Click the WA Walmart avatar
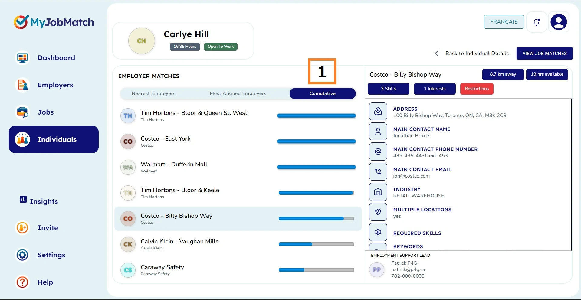 (128, 167)
